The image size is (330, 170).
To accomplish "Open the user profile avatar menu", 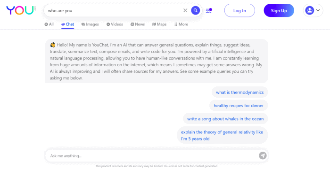I will coord(310,10).
